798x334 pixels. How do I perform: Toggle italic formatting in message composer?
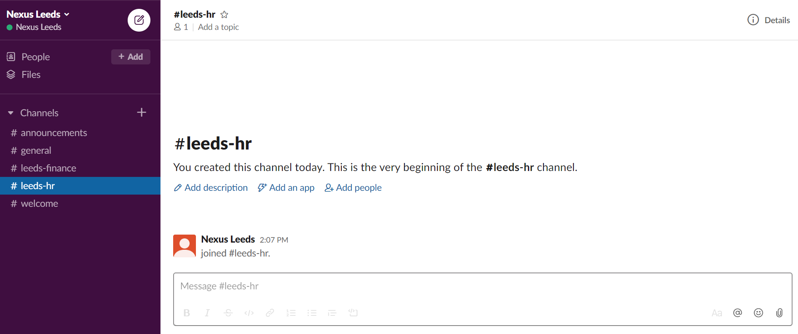click(207, 313)
